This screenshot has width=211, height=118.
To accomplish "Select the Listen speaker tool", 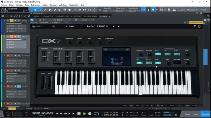I will [x=70, y=10].
